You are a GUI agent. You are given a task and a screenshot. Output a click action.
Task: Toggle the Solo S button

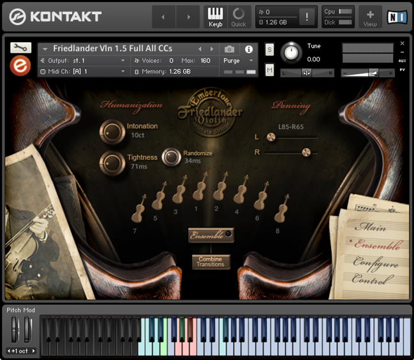(269, 50)
